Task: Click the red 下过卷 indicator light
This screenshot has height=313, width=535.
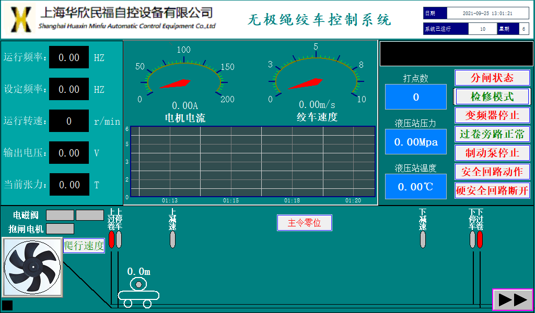Action: pos(480,239)
